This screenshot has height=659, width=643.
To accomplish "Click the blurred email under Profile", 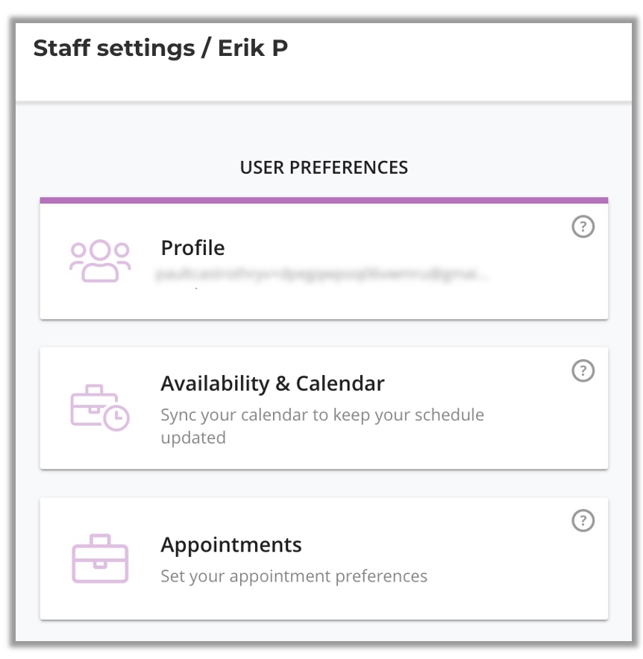I will click(x=322, y=274).
